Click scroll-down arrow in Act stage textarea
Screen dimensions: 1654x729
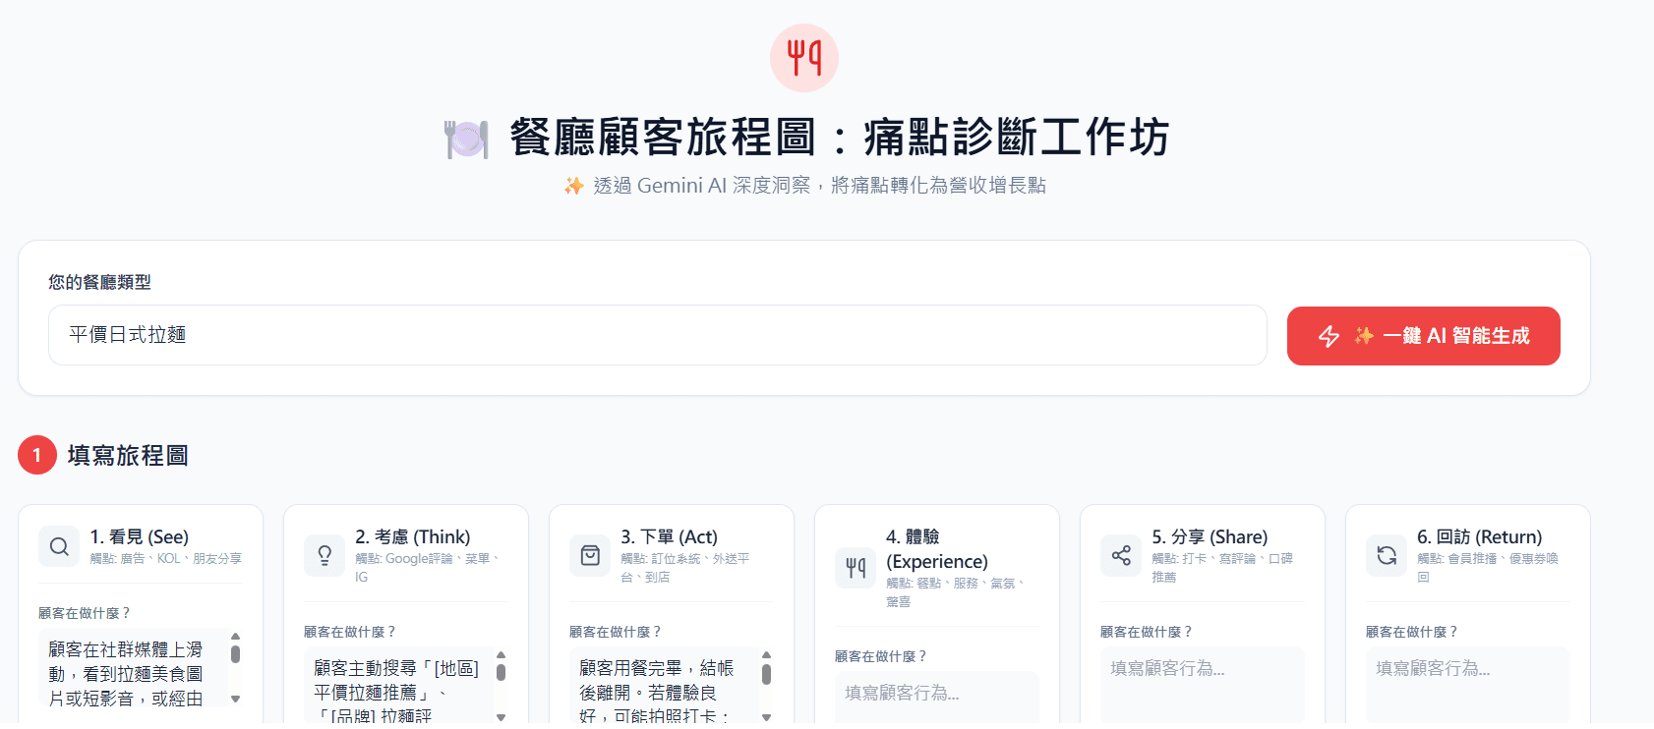766,717
